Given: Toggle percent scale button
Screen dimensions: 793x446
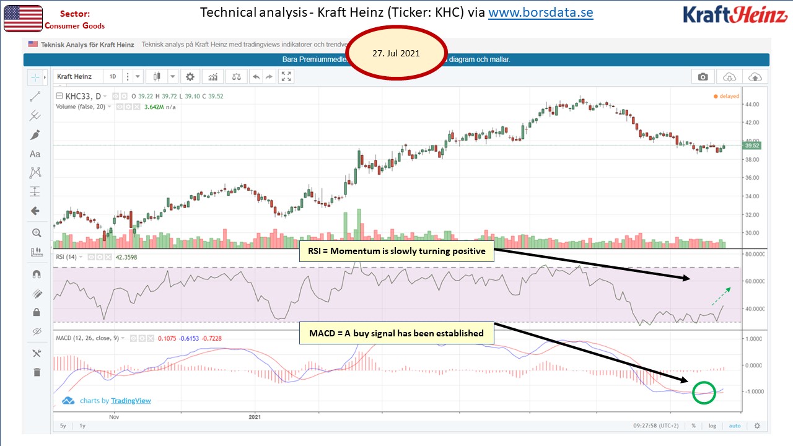Looking at the screenshot, I should [x=694, y=426].
